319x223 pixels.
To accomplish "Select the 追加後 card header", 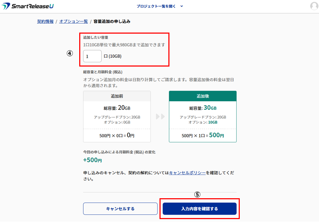I will click(202, 96).
